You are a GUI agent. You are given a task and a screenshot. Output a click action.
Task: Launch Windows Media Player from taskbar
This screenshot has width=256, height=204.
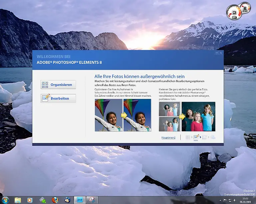coord(30,200)
